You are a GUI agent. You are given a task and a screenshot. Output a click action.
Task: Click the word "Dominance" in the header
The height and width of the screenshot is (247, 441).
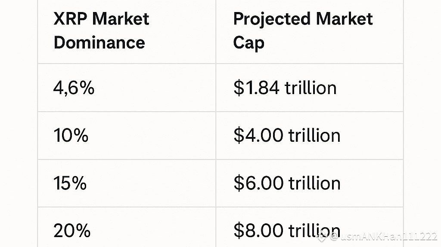[x=99, y=43]
